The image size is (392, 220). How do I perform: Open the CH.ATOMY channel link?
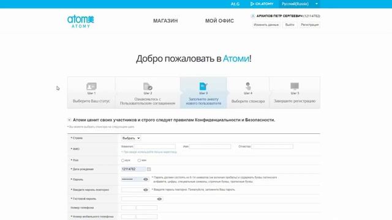(x=262, y=4)
